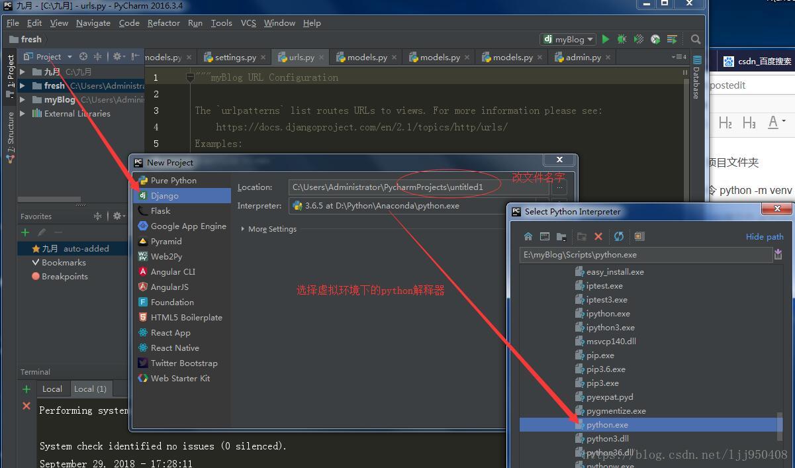Click Scroll from Source icon in Project panel
This screenshot has height=468, width=795.
(83, 57)
